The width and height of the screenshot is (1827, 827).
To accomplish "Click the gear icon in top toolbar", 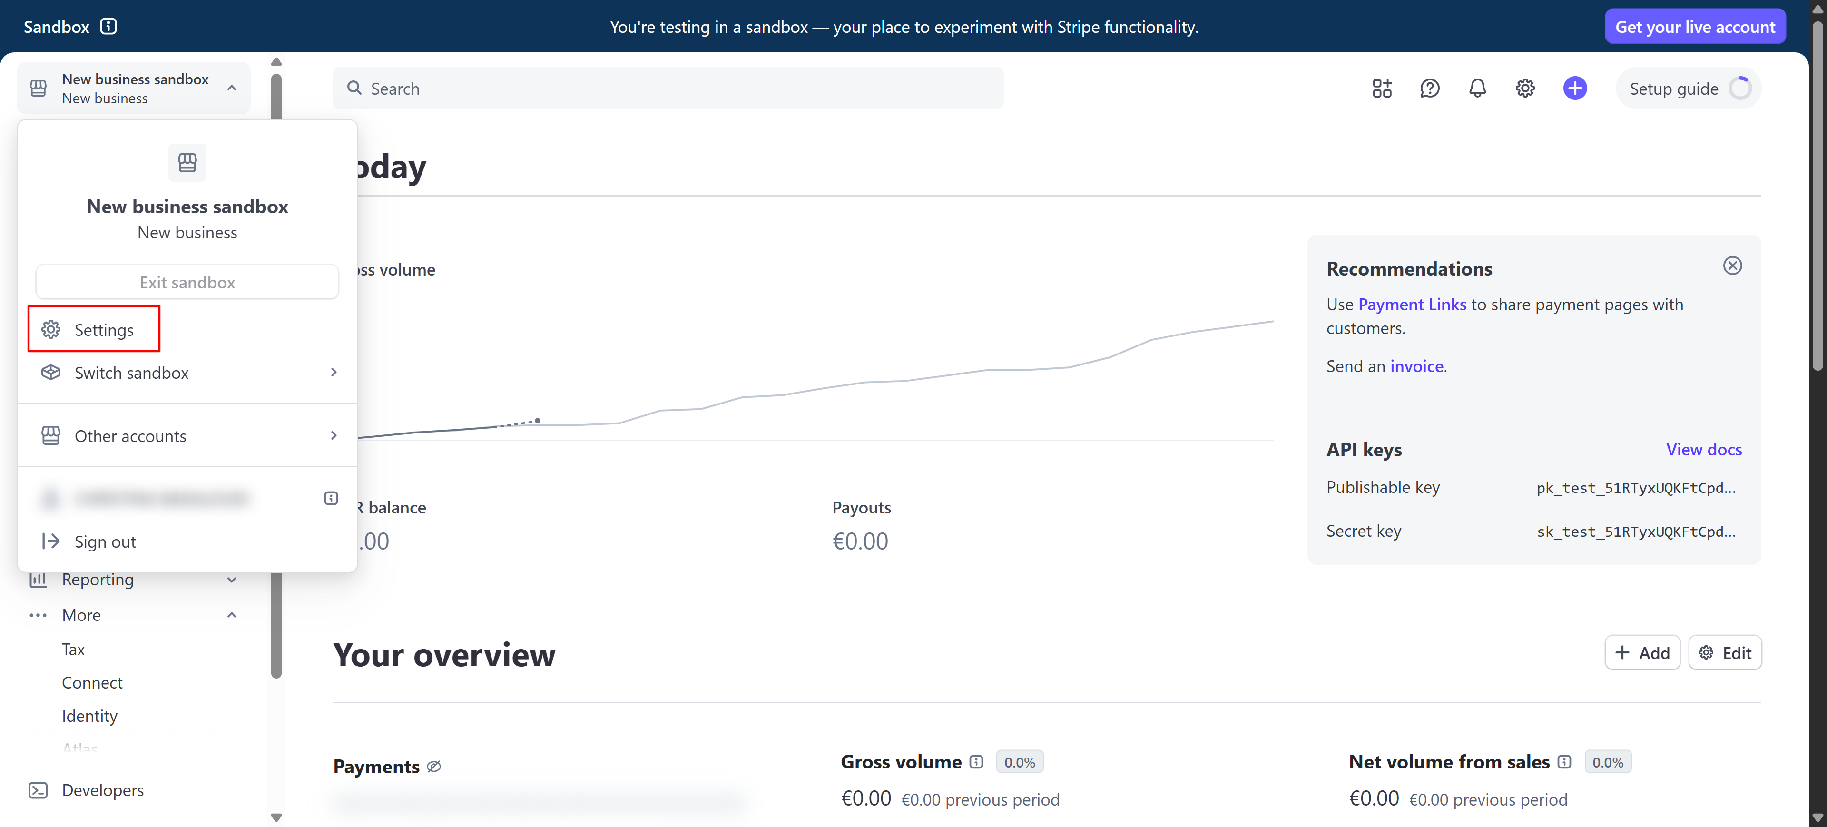I will [1525, 88].
